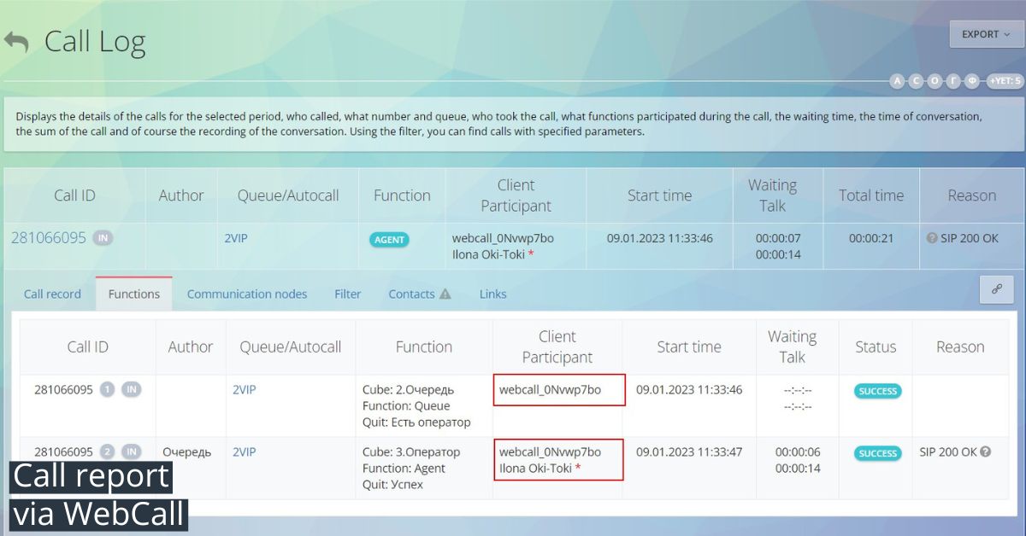Click the 'O' filter circle
The image size is (1026, 536).
[x=935, y=81]
